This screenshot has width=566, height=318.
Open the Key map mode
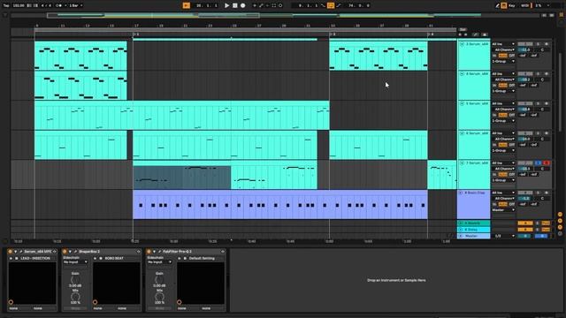[512, 5]
